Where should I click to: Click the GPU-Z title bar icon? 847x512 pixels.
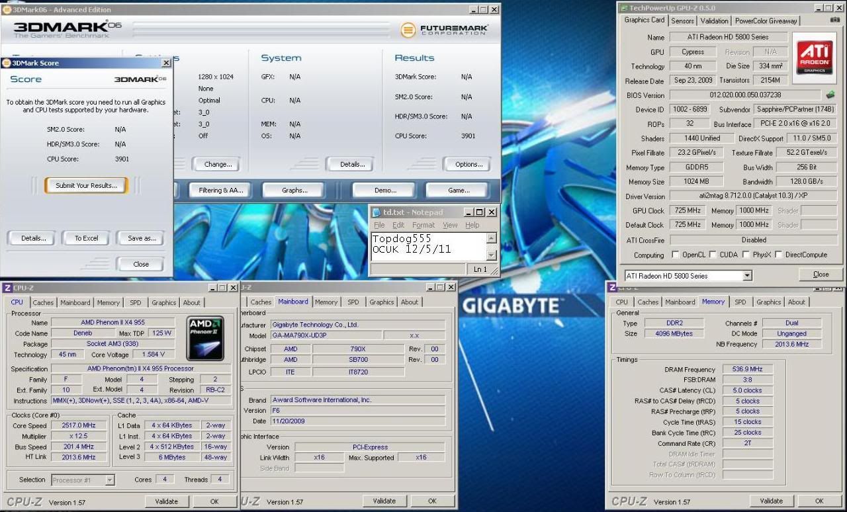click(623, 7)
